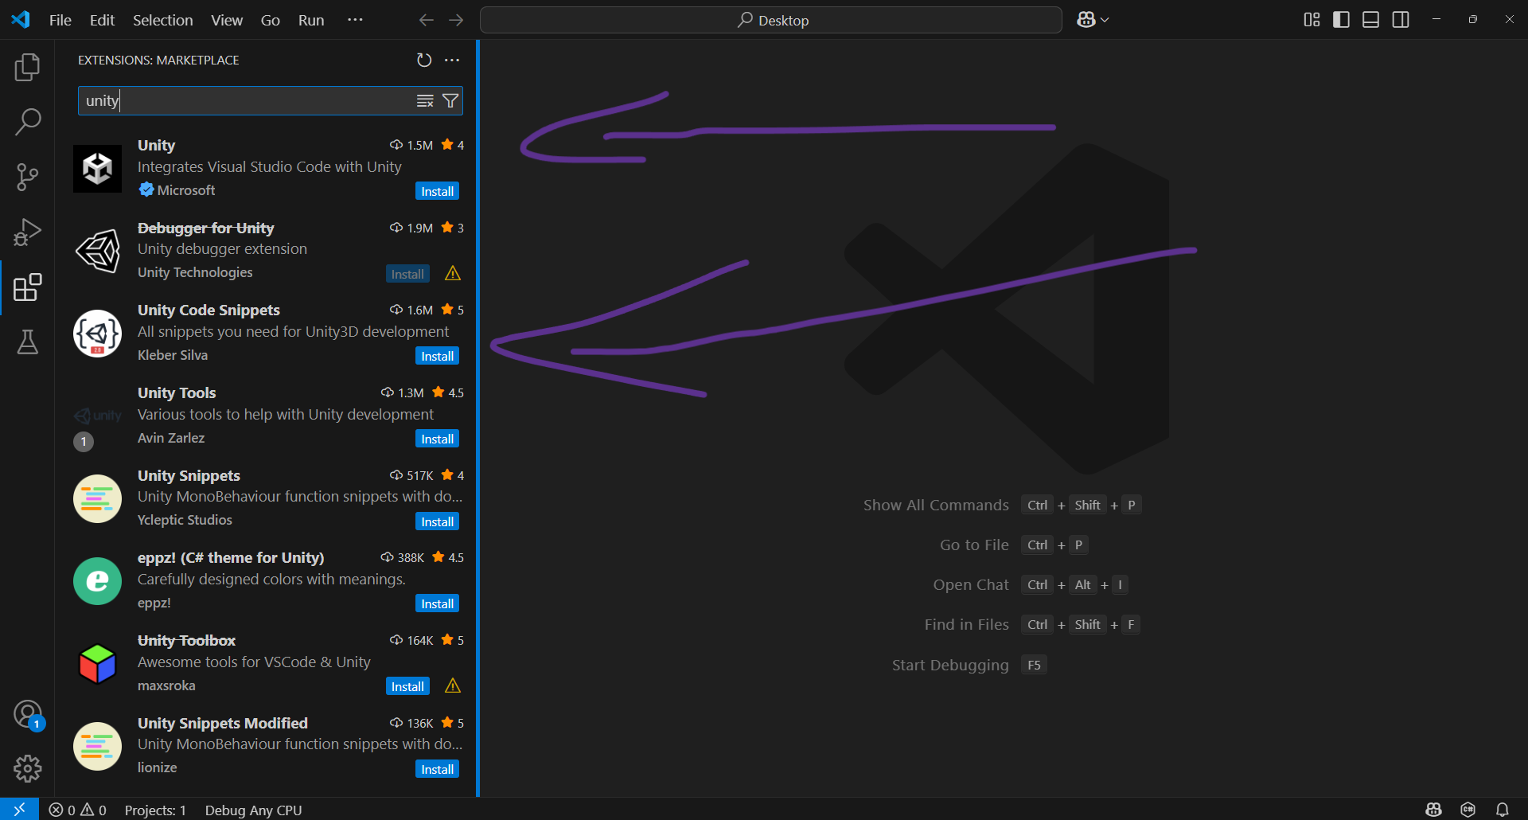Open the Unity Toolbox title

(x=186, y=640)
